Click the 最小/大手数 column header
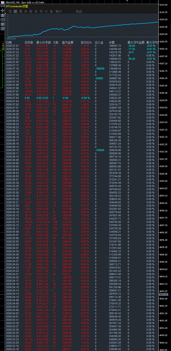 [x=44, y=42]
